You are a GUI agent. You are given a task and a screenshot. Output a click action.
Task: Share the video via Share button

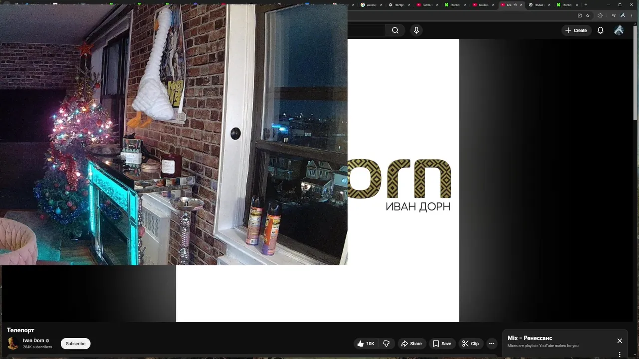click(411, 344)
